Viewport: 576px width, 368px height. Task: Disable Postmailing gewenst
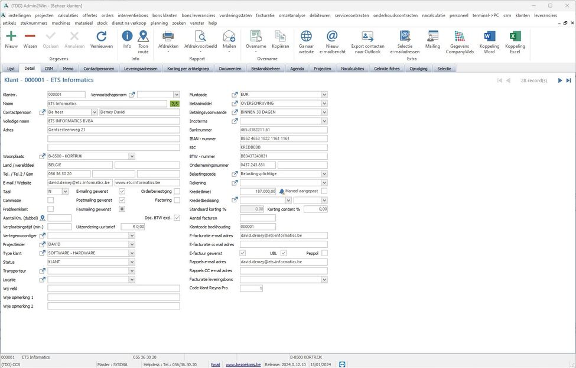point(122,200)
